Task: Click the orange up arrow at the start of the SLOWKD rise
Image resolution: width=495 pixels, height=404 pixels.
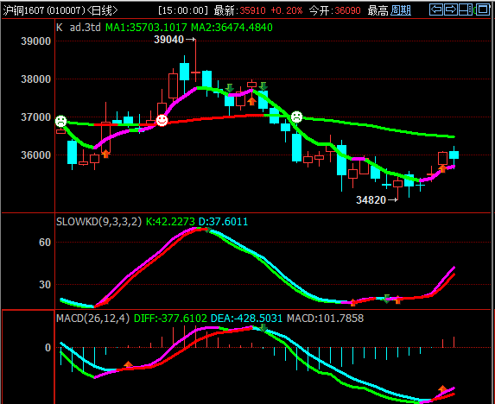Action: point(105,300)
